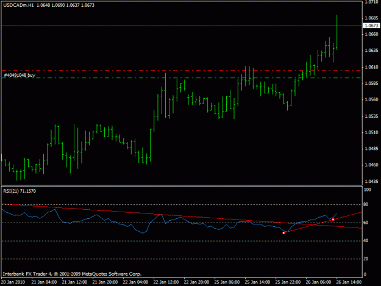Click the 21 Jan 04:00 time label
The width and height of the screenshot is (381, 286).
[44, 282]
